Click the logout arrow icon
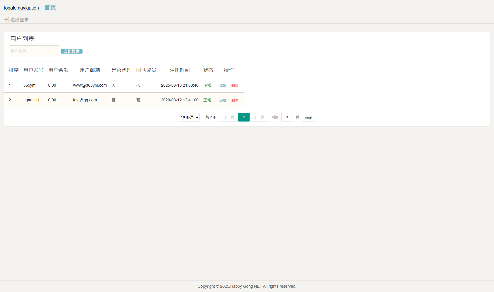Screen dimensions: 494x292 coord(7,20)
